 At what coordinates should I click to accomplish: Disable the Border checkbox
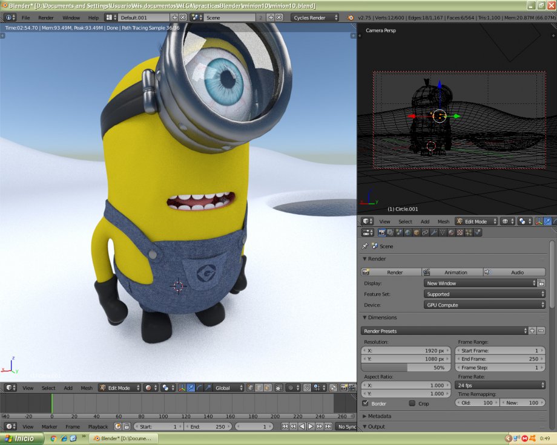[364, 403]
